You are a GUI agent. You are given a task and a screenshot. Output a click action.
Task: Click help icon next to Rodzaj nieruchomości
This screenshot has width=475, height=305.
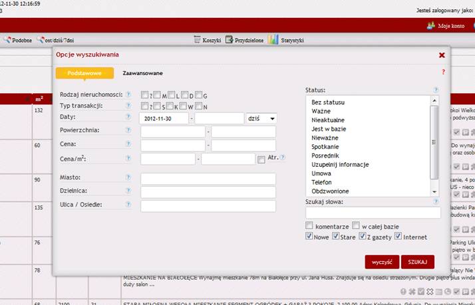(128, 94)
